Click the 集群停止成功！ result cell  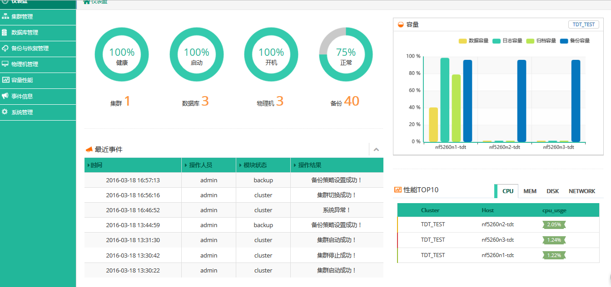tap(337, 255)
